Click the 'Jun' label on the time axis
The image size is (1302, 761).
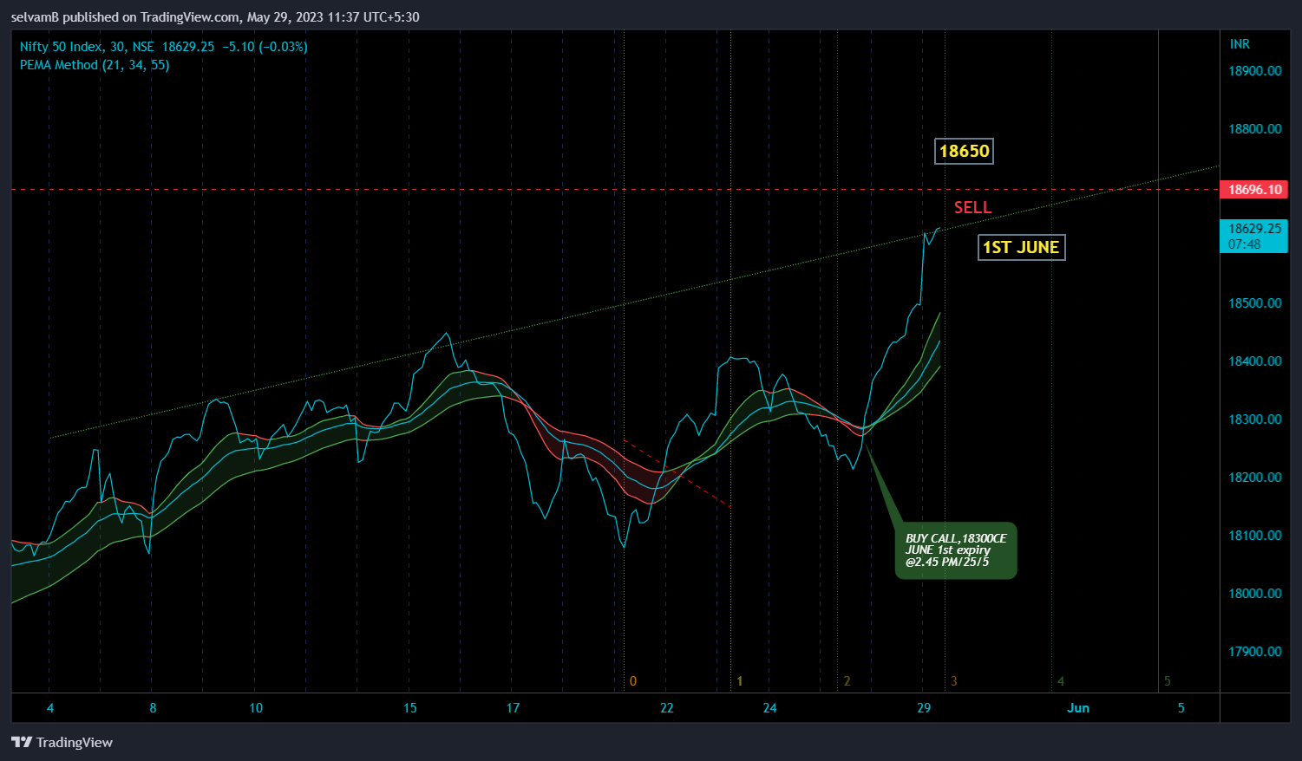tap(1078, 708)
